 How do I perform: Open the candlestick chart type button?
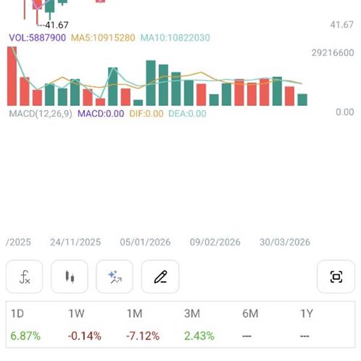pyautogui.click(x=70, y=277)
